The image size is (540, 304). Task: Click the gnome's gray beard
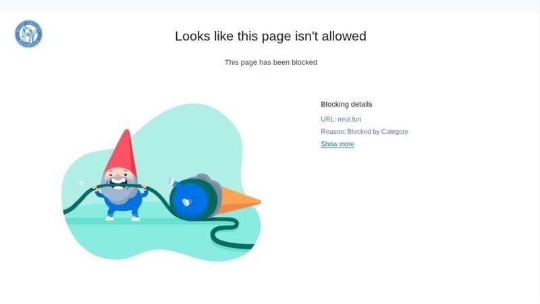(119, 195)
